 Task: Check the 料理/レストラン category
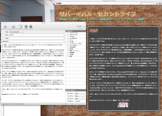(x=68, y=51)
